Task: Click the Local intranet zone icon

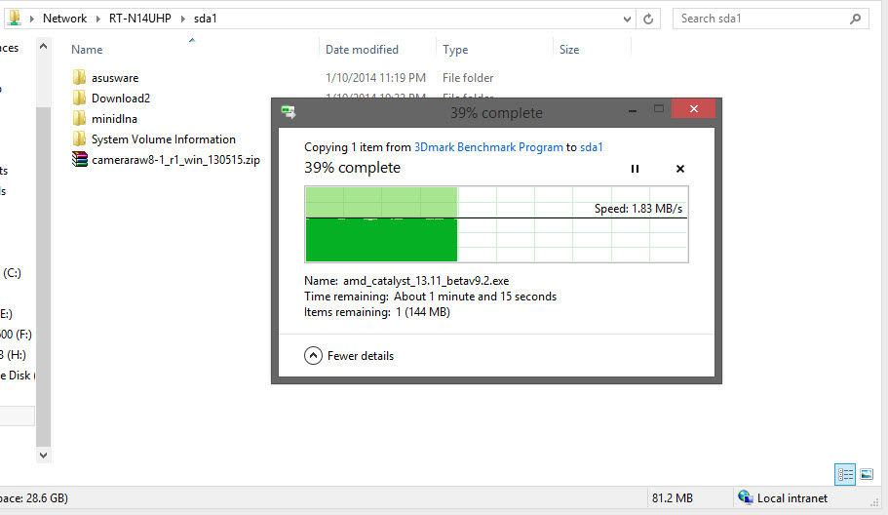Action: point(746,497)
